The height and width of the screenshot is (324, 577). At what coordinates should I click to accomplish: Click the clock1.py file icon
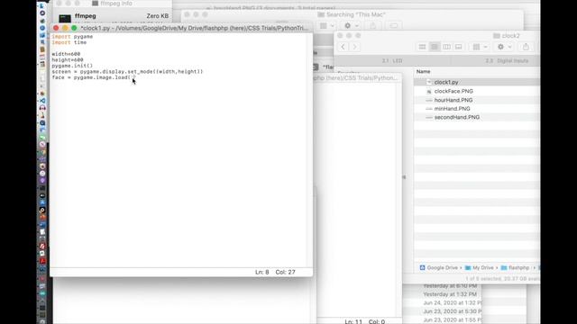(x=429, y=82)
